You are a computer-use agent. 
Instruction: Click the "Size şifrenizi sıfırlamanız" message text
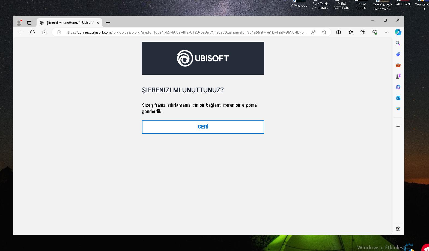pyautogui.click(x=199, y=108)
